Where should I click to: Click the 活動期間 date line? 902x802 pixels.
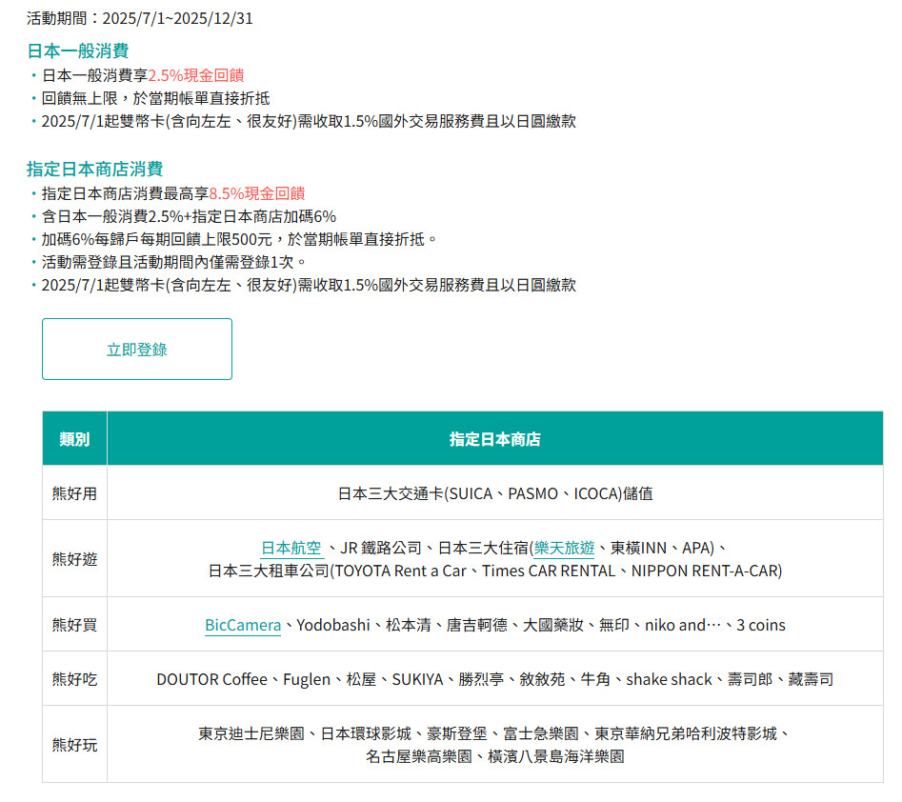click(140, 18)
